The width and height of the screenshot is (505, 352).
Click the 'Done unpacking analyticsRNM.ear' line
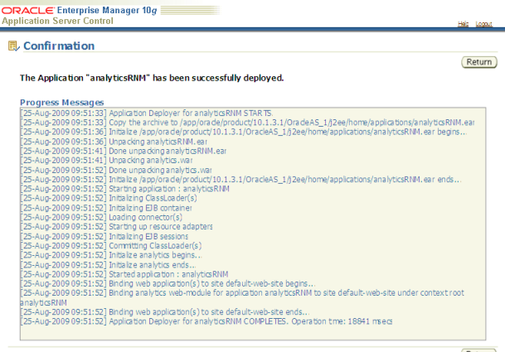tap(124, 151)
